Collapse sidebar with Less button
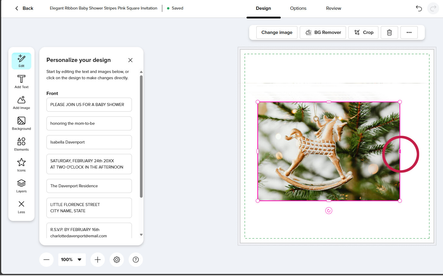The image size is (443, 276). coord(21,207)
